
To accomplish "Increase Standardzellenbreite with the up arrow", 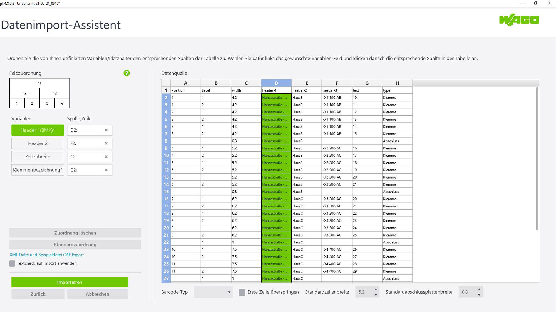I will [x=376, y=289].
